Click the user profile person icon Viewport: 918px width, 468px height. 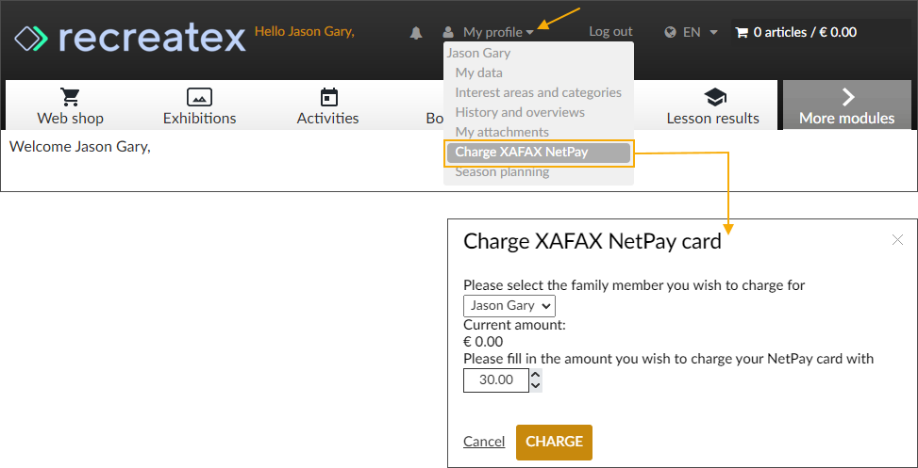pyautogui.click(x=448, y=32)
